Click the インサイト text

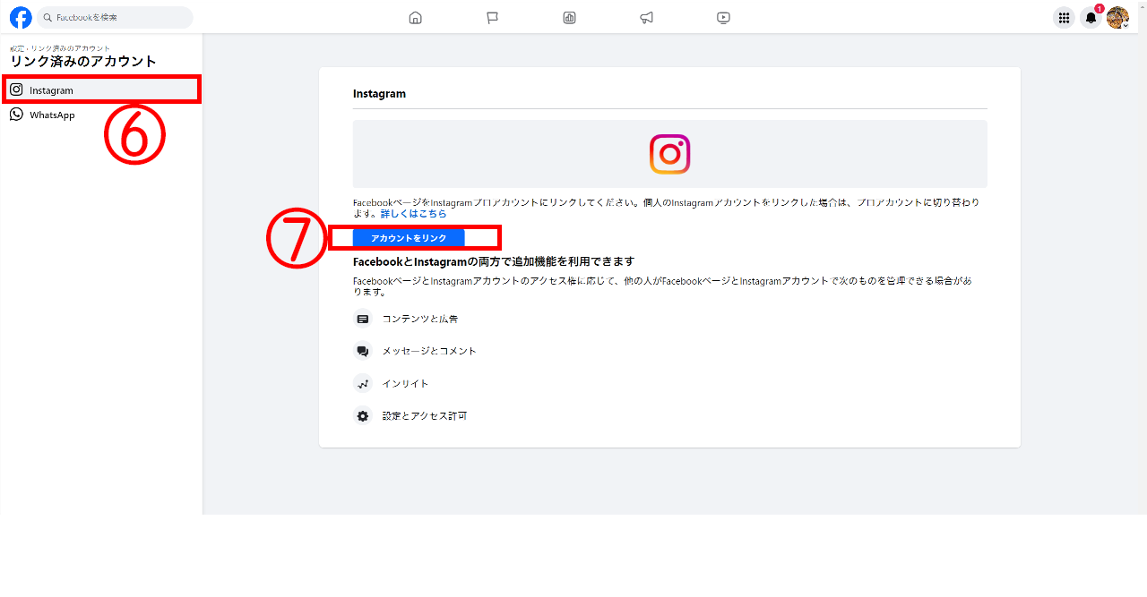coord(406,383)
